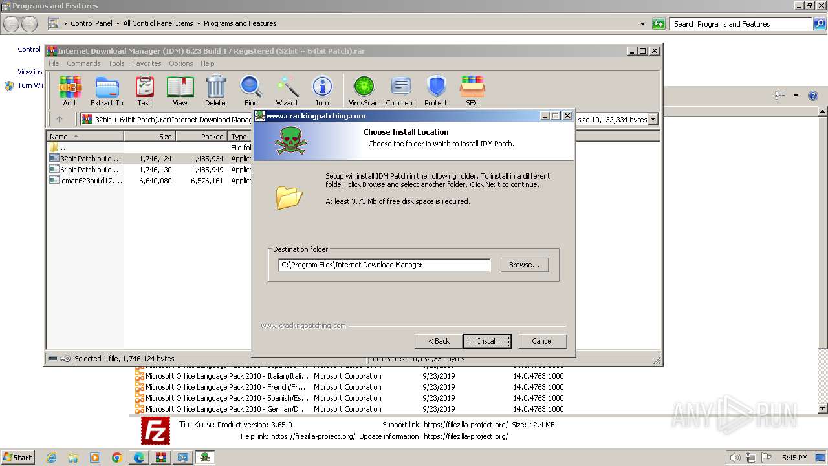This screenshot has width=828, height=466.
Task: Open the WinRAR Favorites menu
Action: [147, 63]
